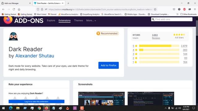
Task: Click the 3 star rating bar
Action: (159, 54)
